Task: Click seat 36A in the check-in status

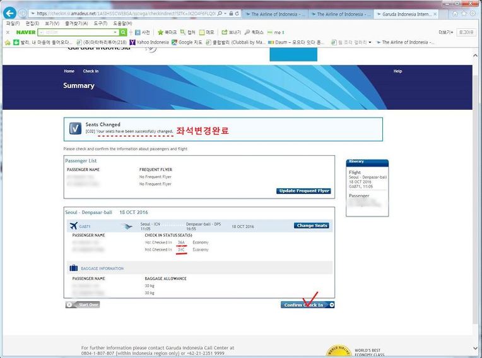Action: click(181, 242)
